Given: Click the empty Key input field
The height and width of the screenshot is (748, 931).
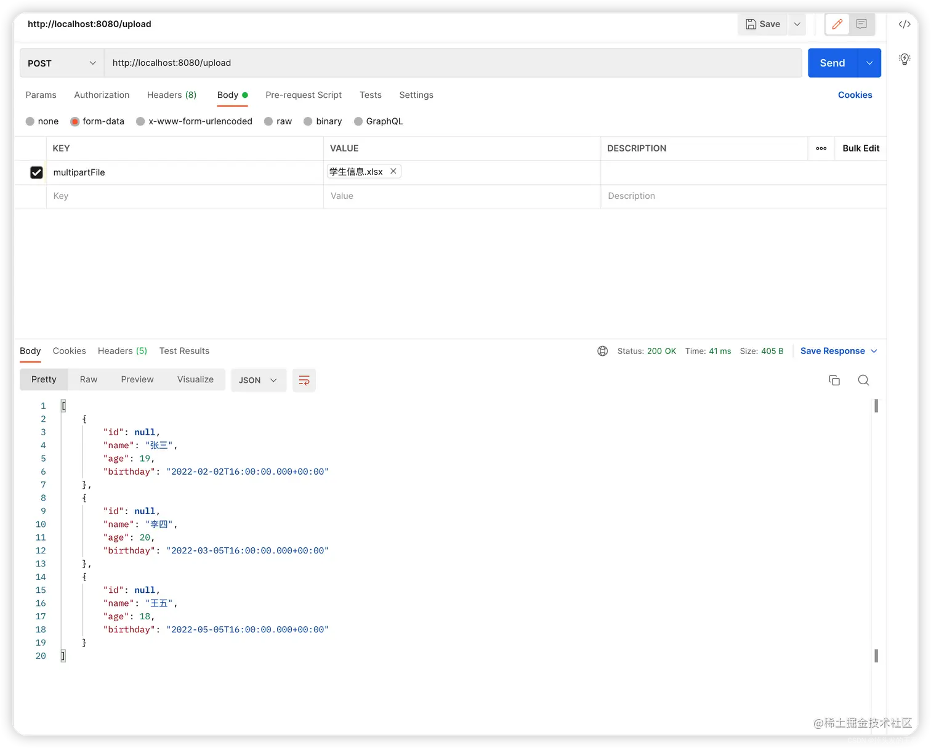Looking at the screenshot, I should point(185,196).
